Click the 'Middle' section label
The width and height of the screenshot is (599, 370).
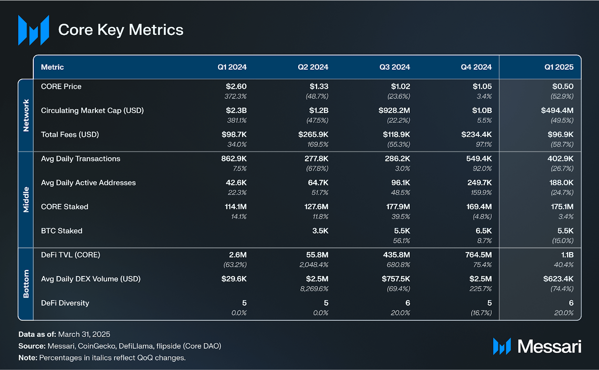click(26, 200)
